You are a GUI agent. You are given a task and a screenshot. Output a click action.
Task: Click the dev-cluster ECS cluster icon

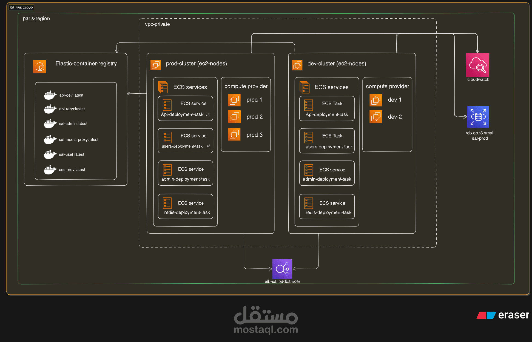[x=297, y=65]
